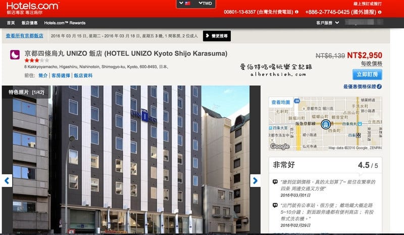Click the 4.5 / 5 rating score
404x235 pixels.
(368, 165)
